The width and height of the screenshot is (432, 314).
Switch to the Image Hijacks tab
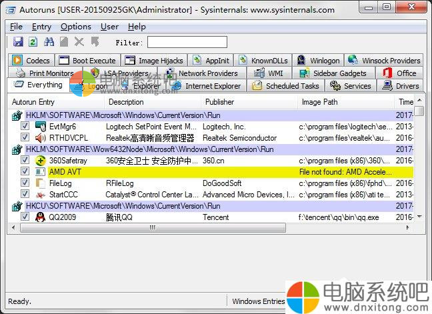point(154,60)
